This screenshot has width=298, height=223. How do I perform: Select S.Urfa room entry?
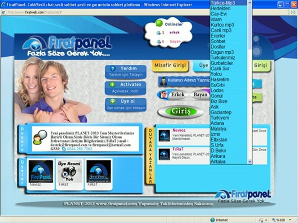(x=228, y=145)
